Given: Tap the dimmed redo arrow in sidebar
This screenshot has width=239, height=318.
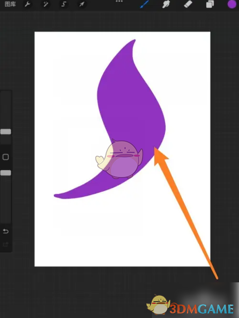Looking at the screenshot, I should 6,244.
